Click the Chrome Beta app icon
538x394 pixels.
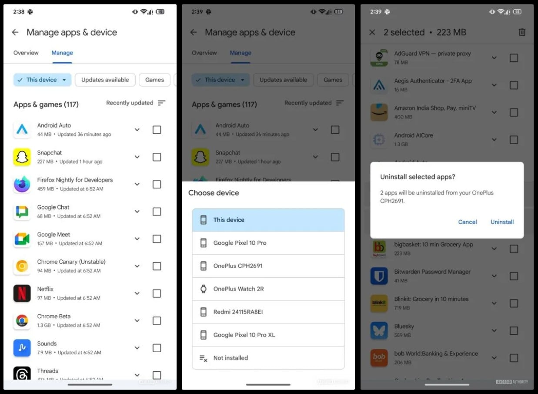[x=22, y=321]
